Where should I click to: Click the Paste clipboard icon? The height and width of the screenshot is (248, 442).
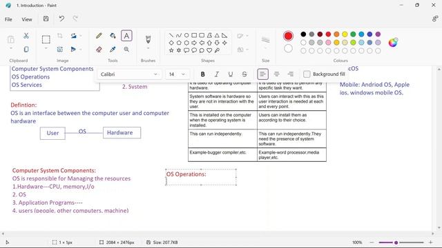coord(11,39)
